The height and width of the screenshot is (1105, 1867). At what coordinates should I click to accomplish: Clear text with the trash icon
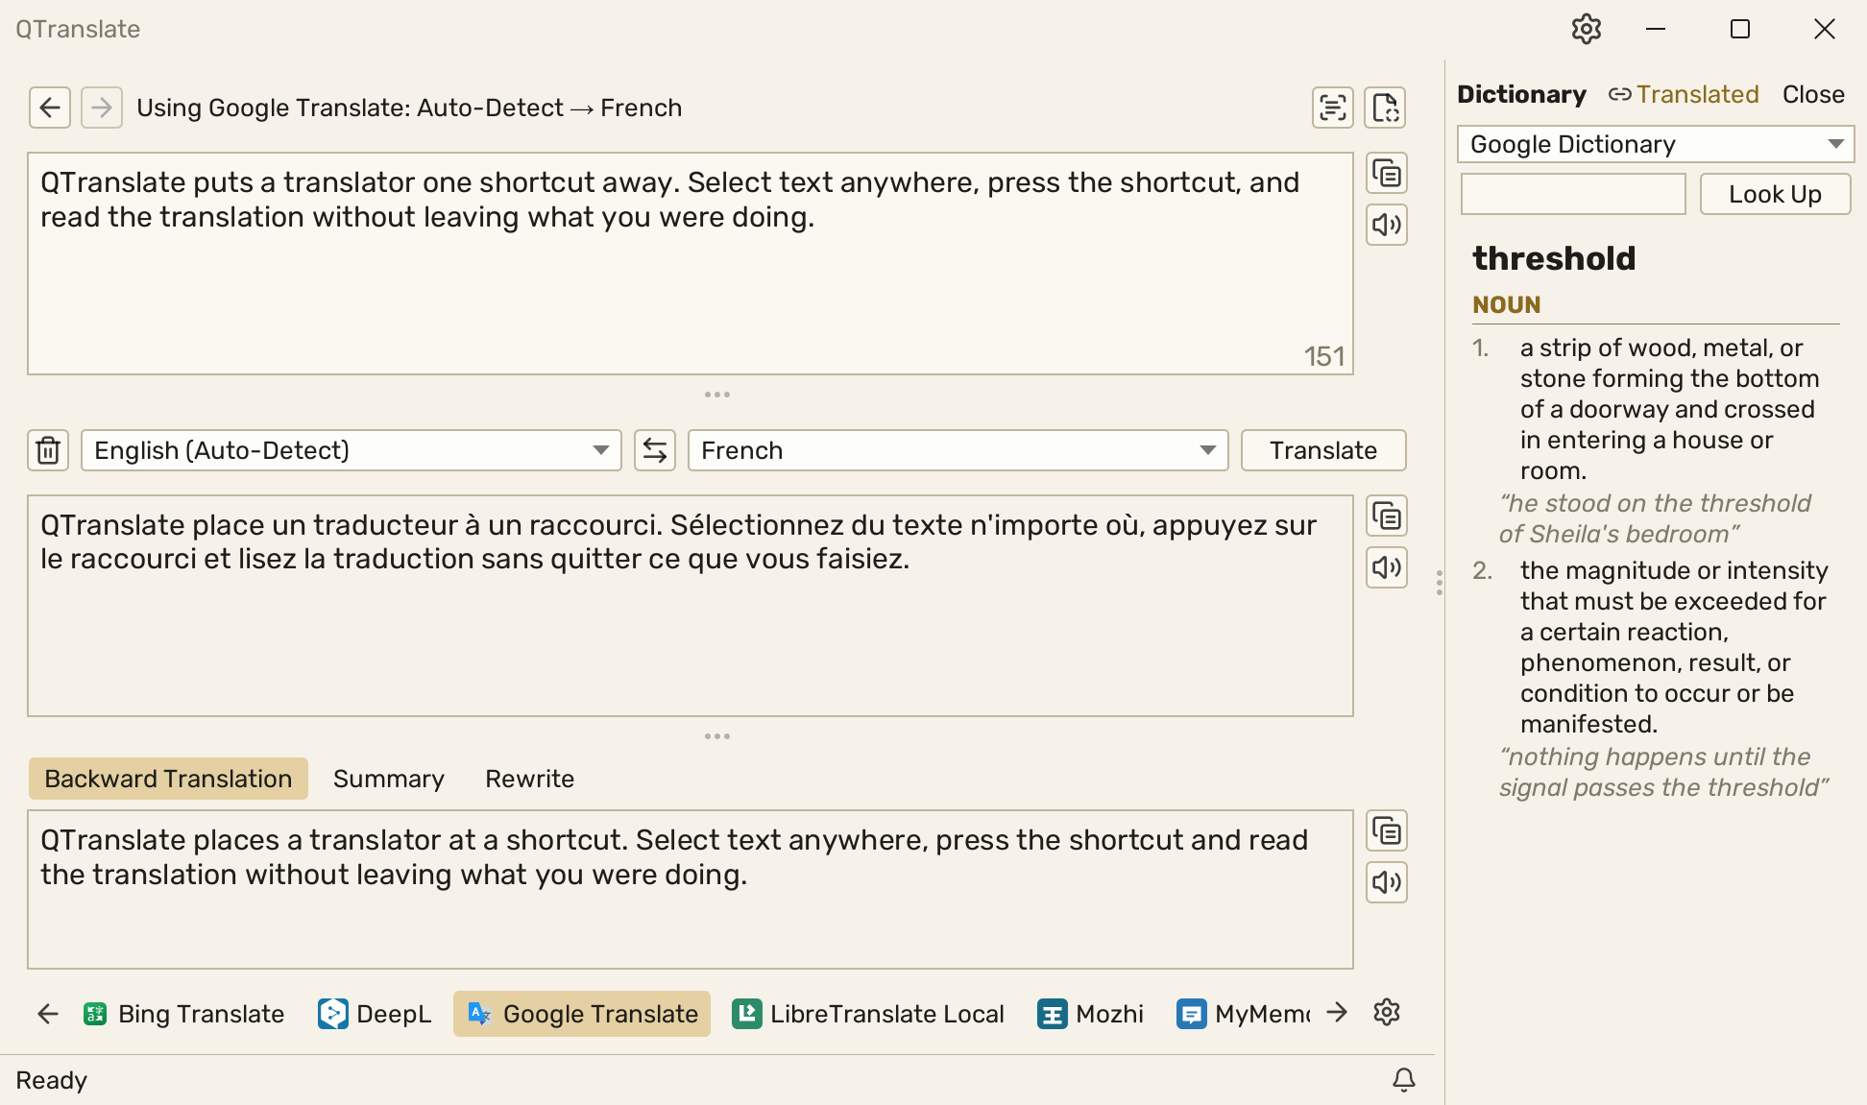tap(48, 450)
